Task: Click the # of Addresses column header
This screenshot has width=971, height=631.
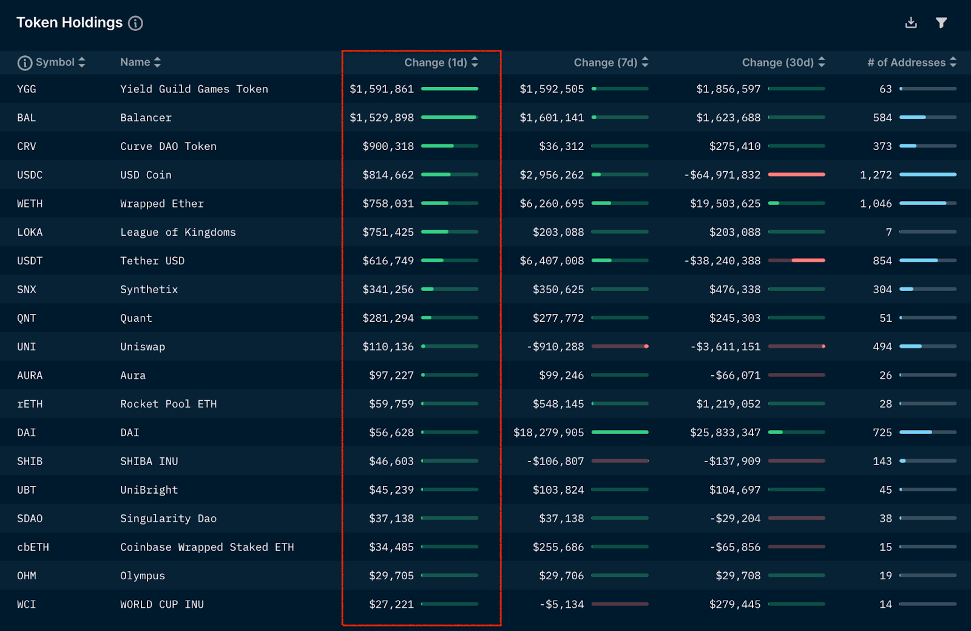Action: (x=907, y=63)
